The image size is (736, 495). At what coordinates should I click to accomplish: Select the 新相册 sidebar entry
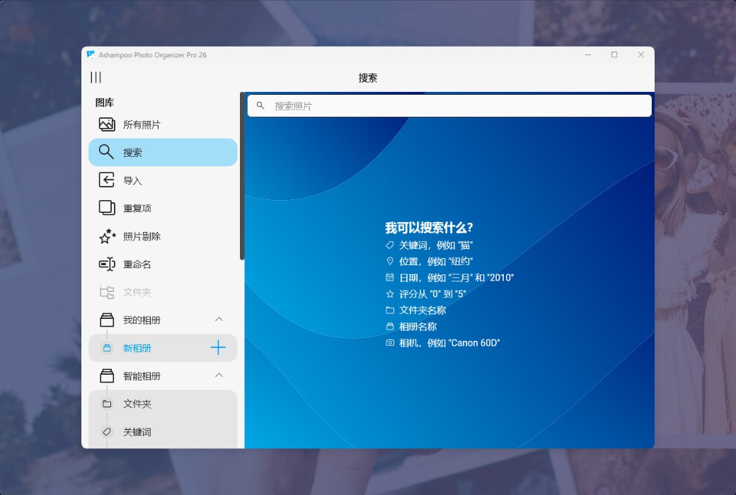[x=142, y=348]
